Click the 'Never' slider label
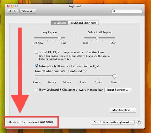Screen dimensions: 151x133 pos(114,82)
